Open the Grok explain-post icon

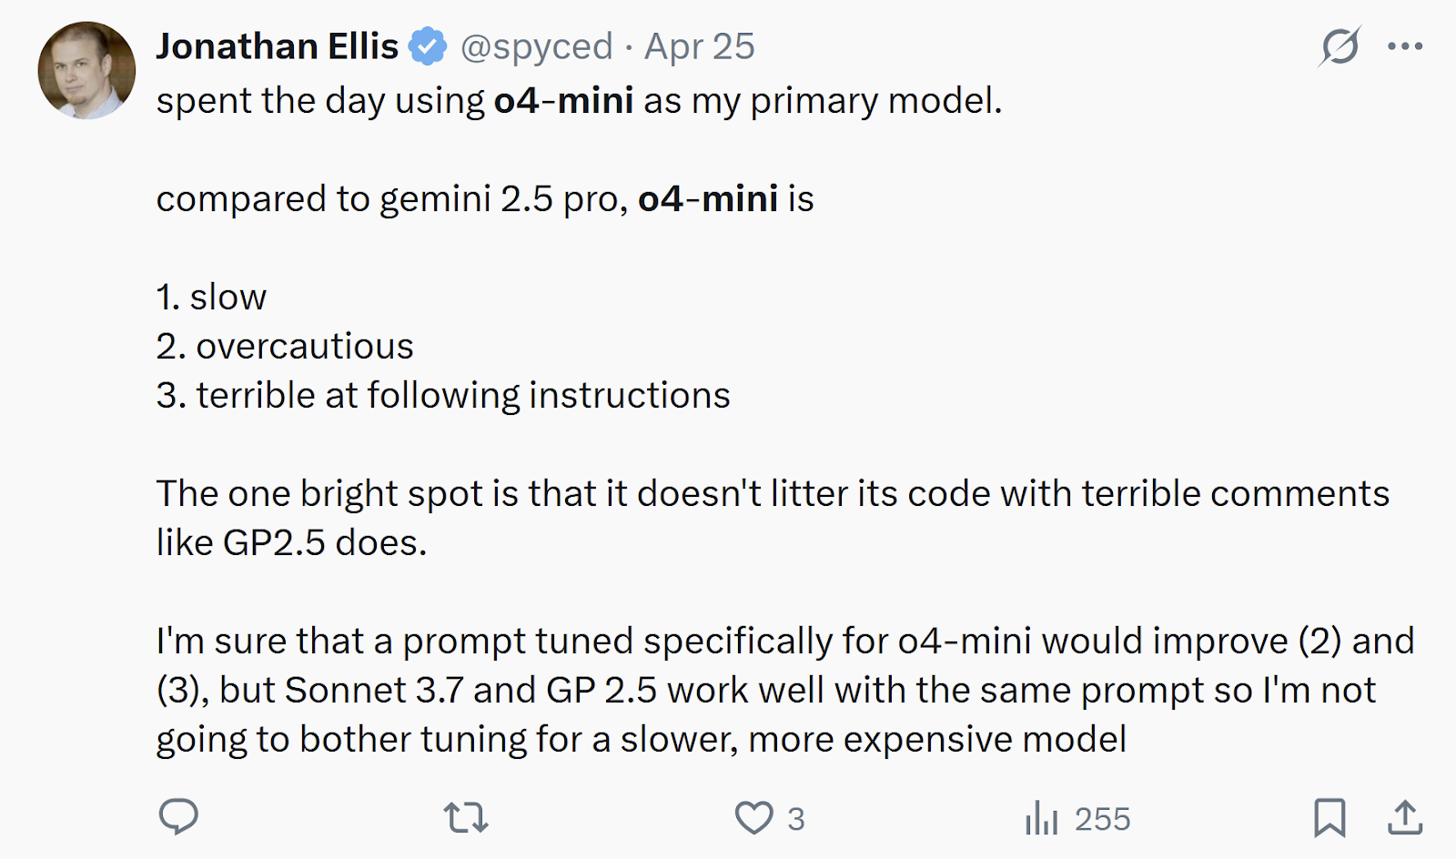pos(1340,46)
